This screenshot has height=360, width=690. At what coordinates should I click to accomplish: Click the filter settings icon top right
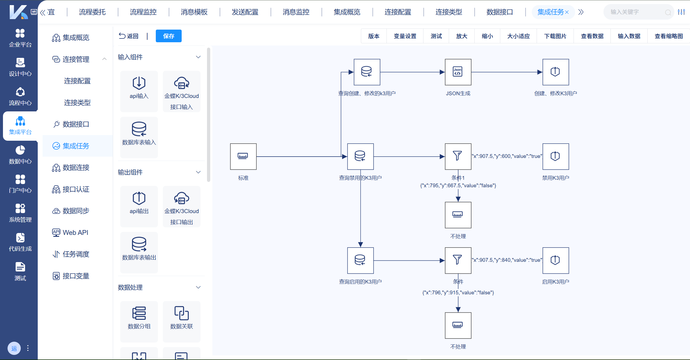coord(681,12)
